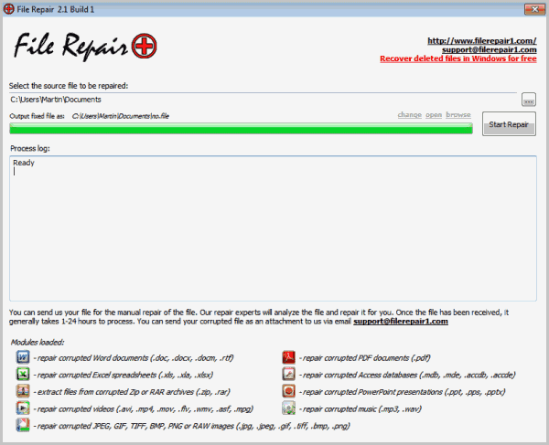
Task: Click the Zip or RAR archives icon
Action: point(23,391)
